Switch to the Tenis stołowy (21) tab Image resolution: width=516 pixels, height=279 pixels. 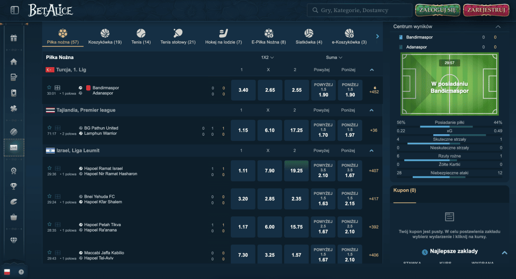(178, 36)
